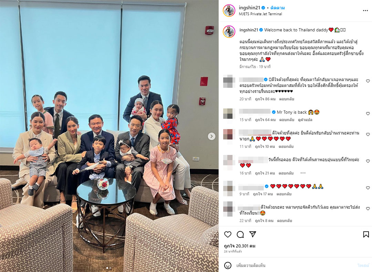View who liked: ถูกใจ 20,301 คน
372x272 pixels.
pos(240,246)
